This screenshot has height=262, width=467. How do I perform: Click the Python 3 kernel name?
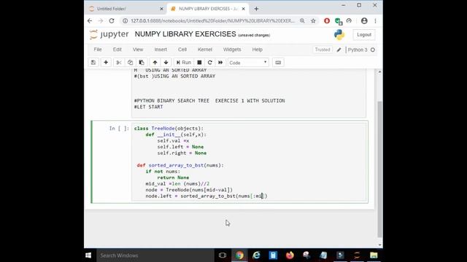tap(358, 50)
